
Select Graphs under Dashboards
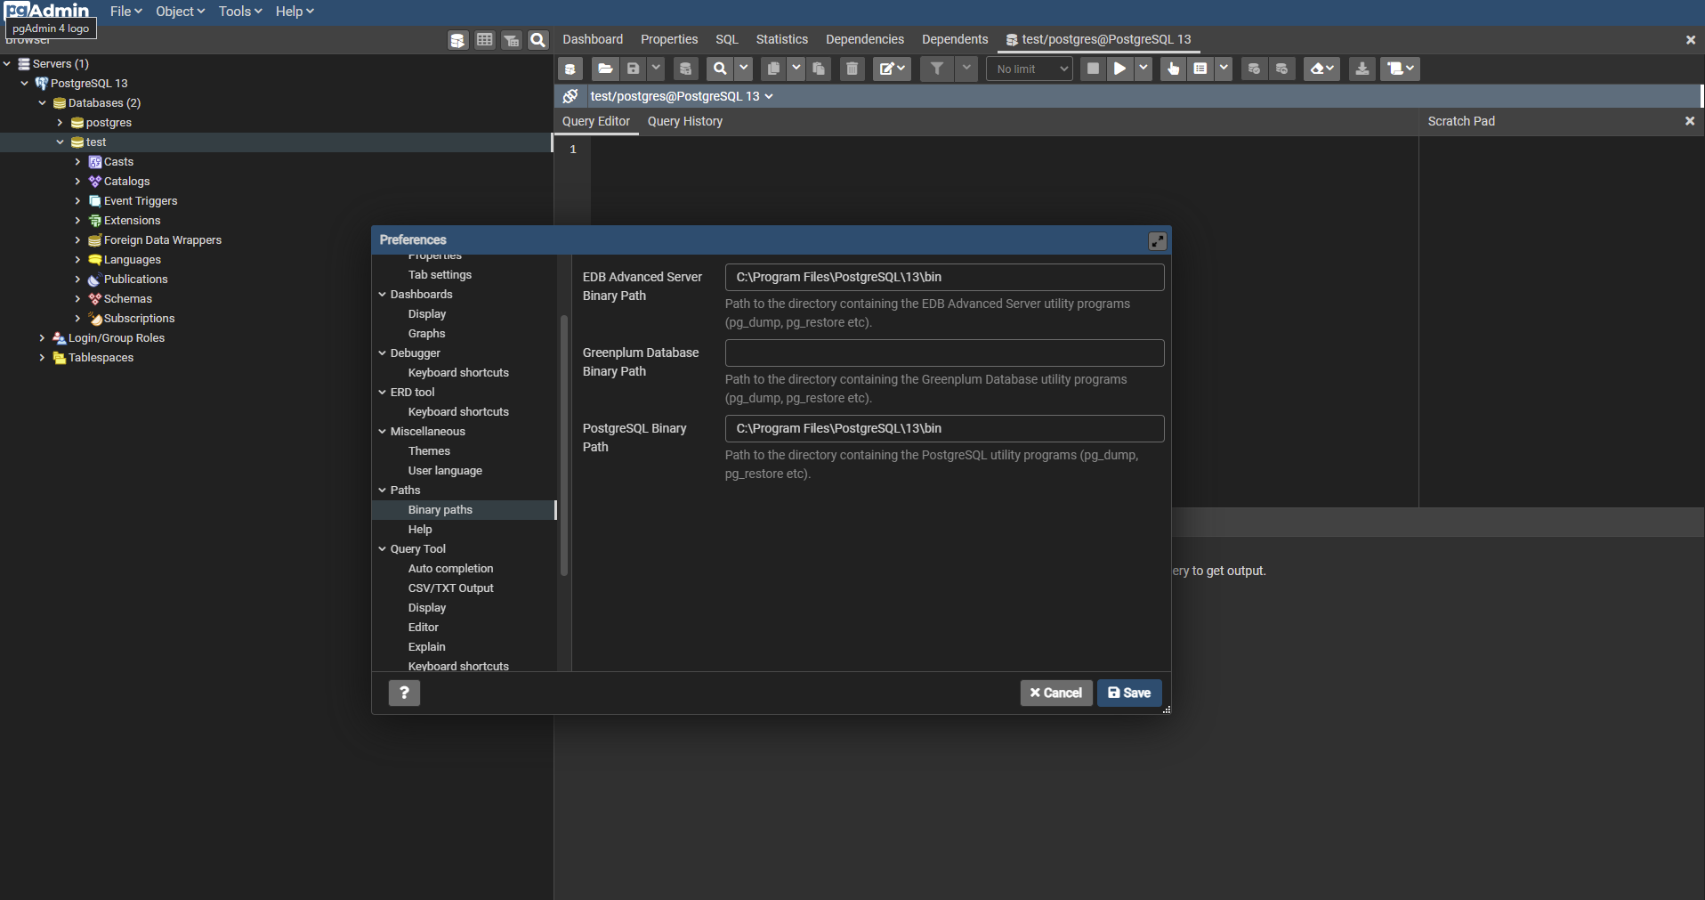tap(427, 334)
